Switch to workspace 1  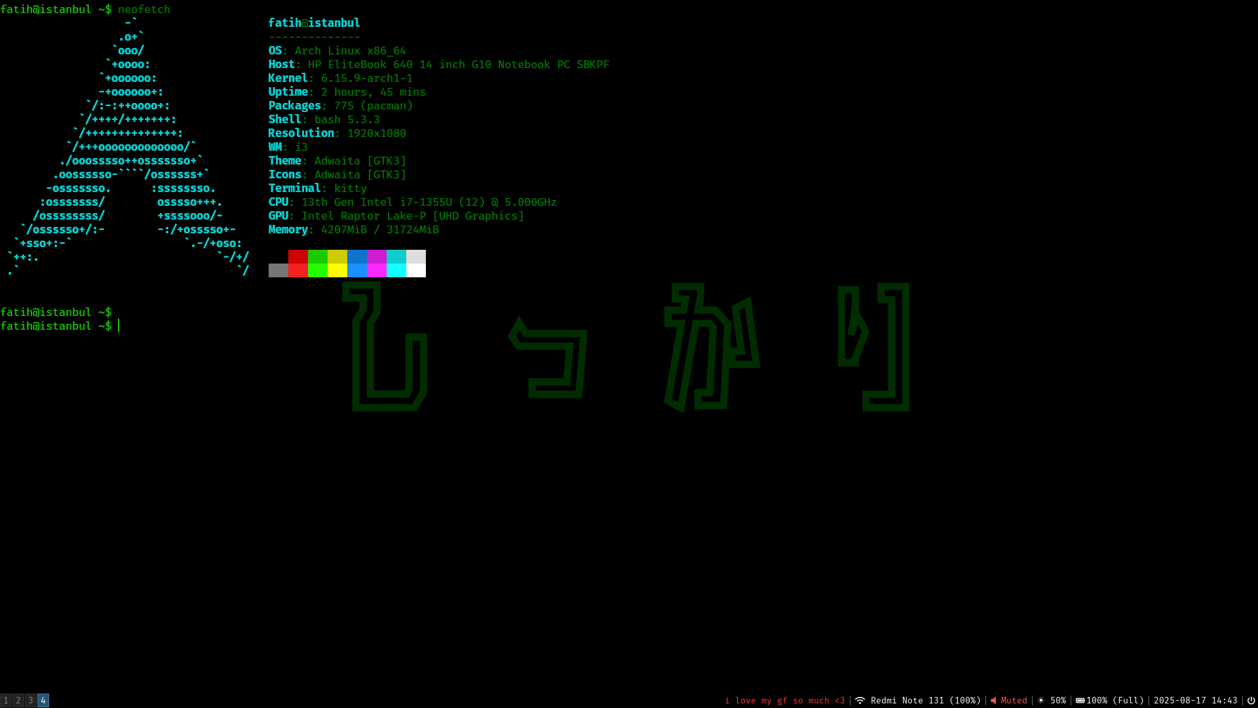(x=6, y=700)
